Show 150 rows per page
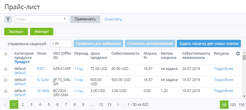 241,105
